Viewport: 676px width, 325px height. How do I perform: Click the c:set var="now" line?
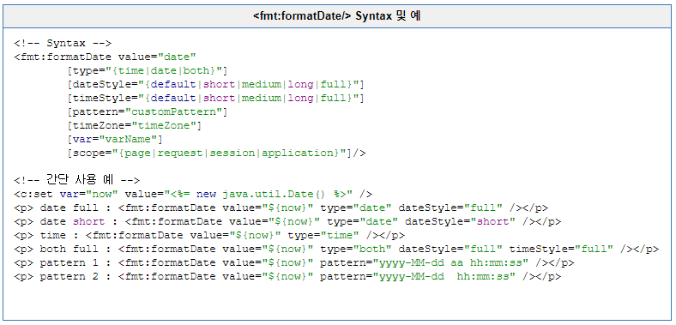click(193, 195)
